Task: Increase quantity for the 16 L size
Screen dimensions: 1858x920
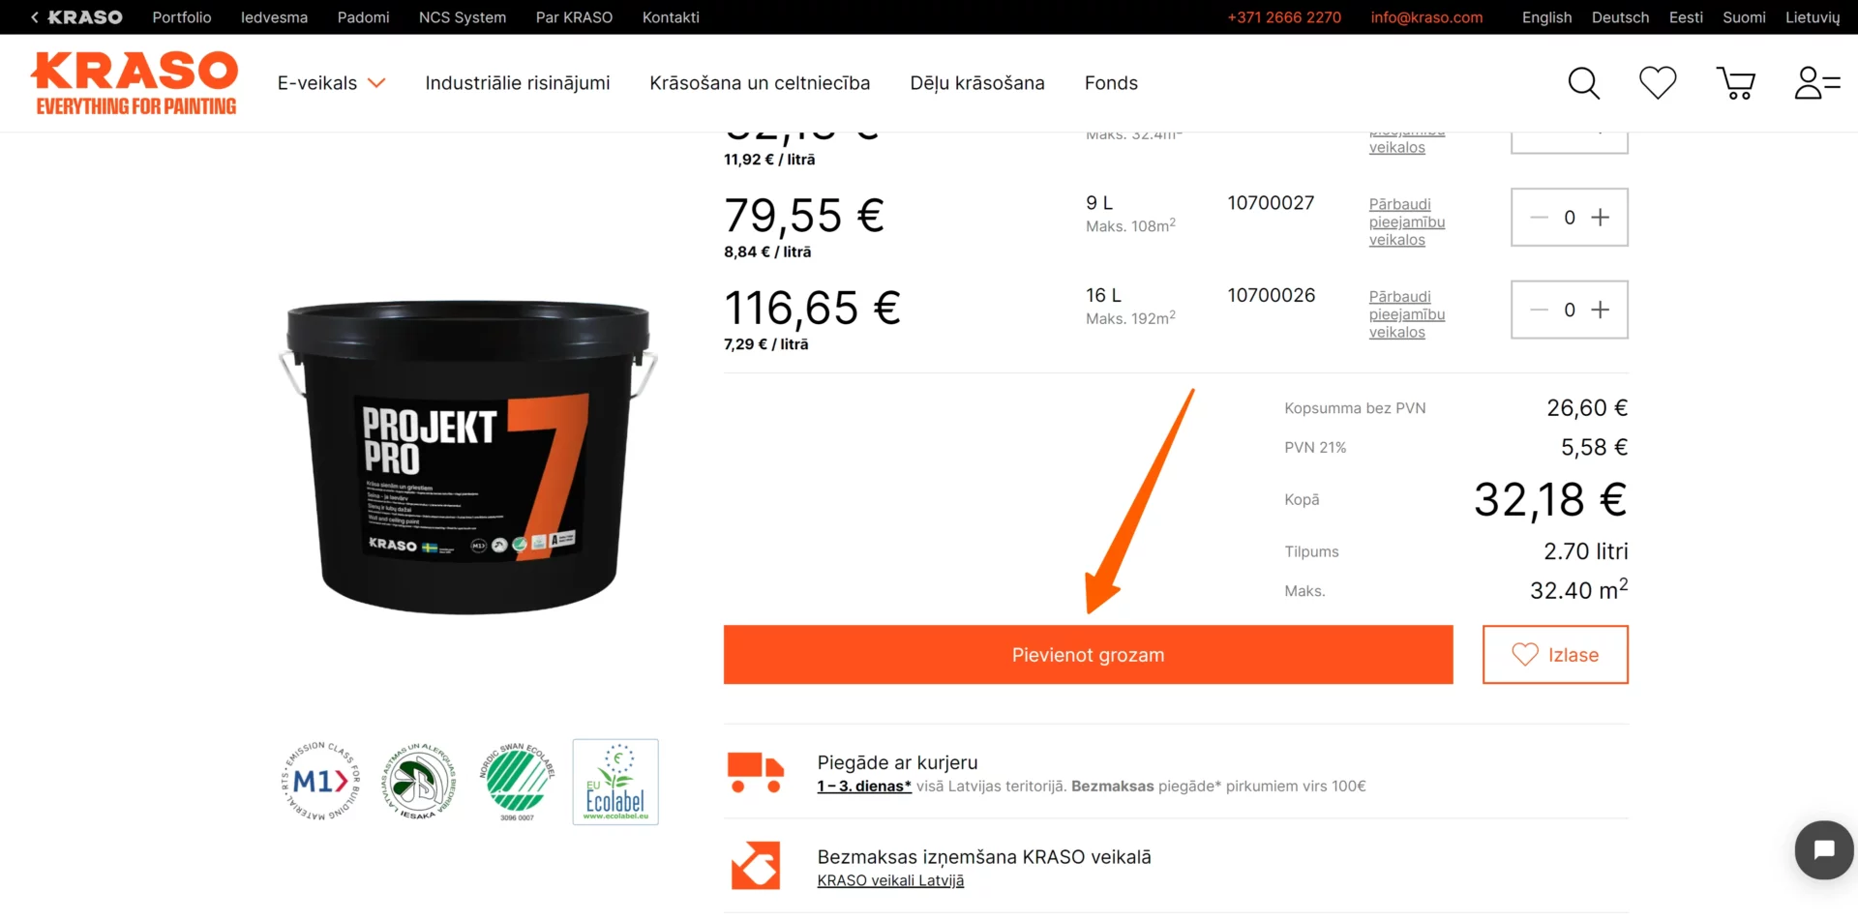Action: 1601,310
